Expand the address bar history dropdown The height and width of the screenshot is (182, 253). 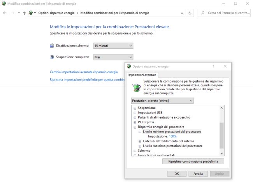click(x=182, y=13)
